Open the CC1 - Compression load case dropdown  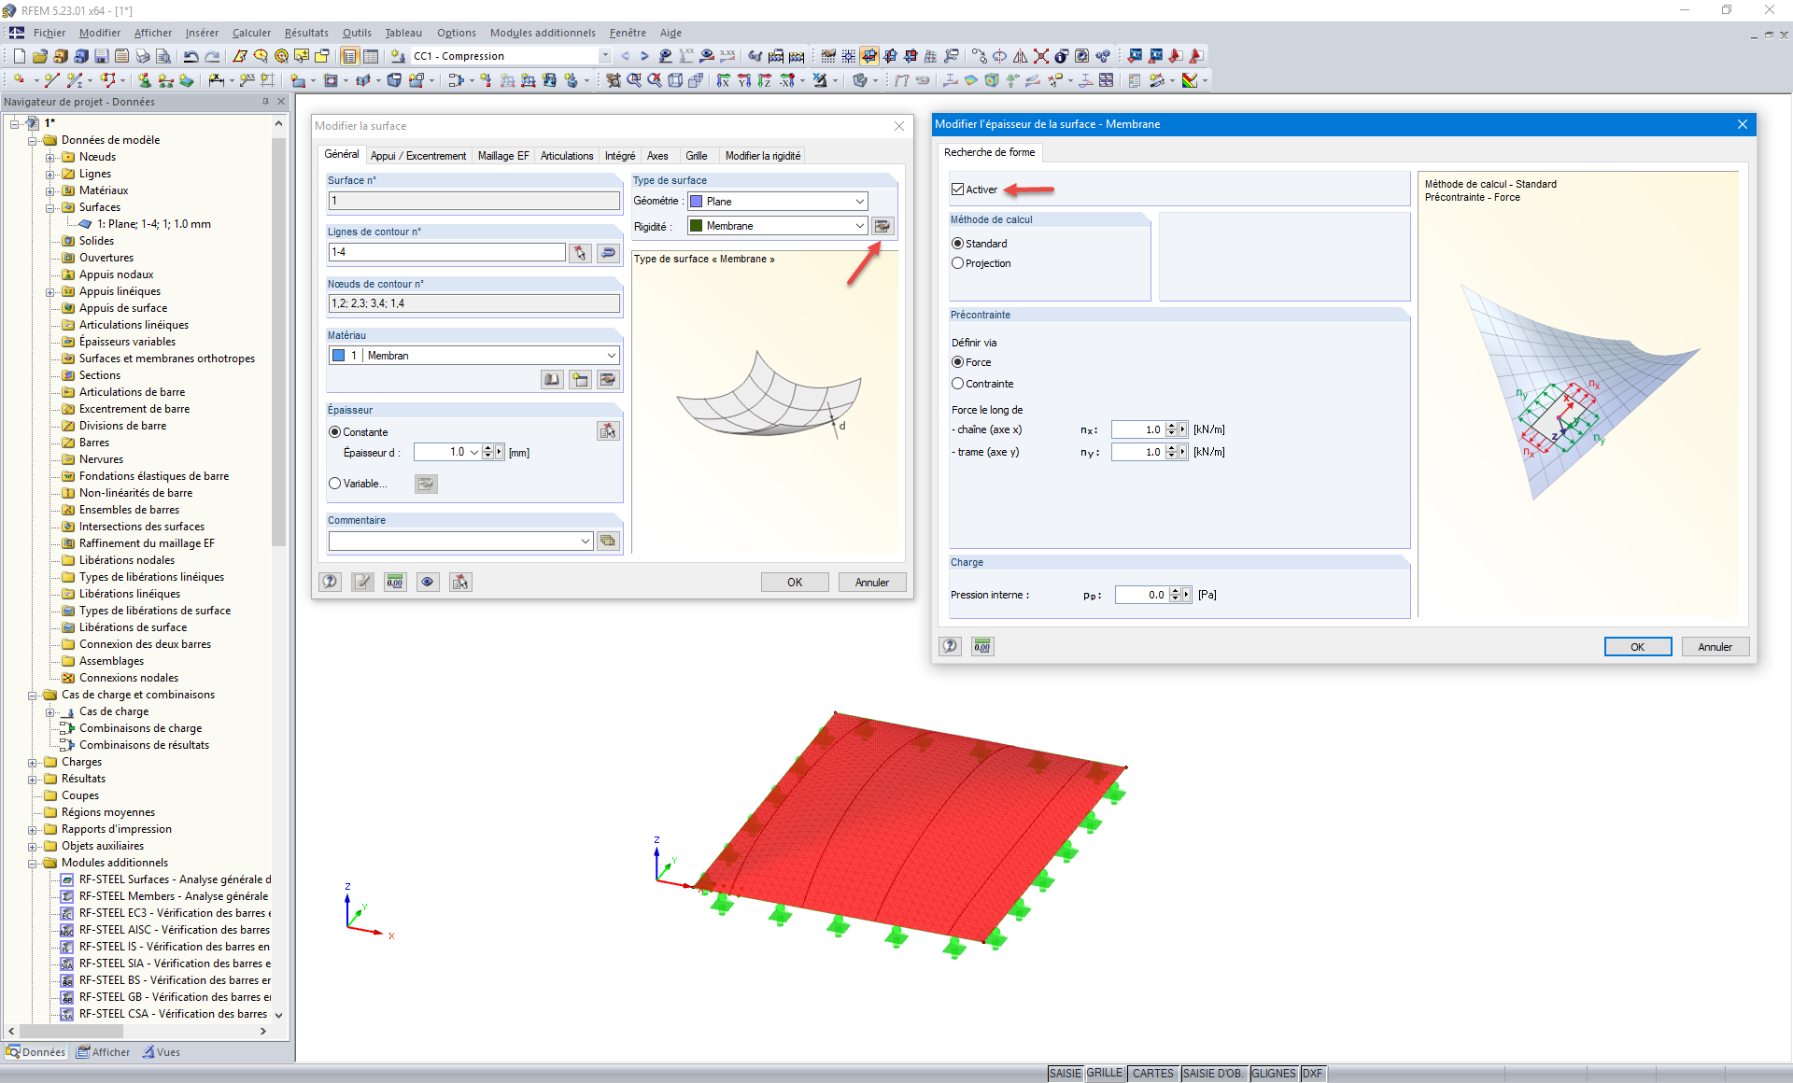[x=605, y=56]
